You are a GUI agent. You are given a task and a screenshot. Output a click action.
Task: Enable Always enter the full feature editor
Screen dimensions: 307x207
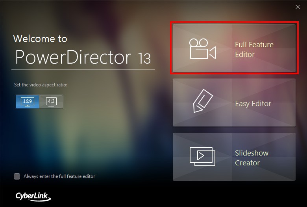click(17, 176)
